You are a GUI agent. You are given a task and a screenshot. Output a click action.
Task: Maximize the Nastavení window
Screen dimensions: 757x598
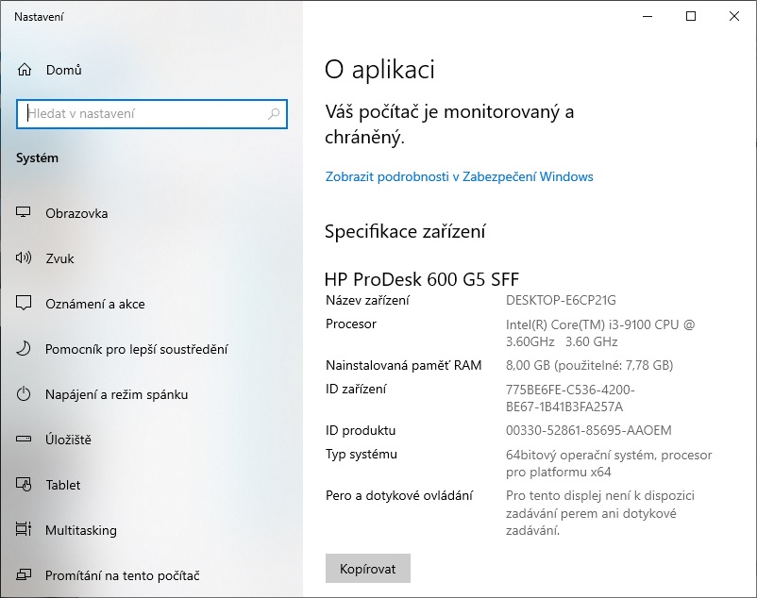(691, 16)
